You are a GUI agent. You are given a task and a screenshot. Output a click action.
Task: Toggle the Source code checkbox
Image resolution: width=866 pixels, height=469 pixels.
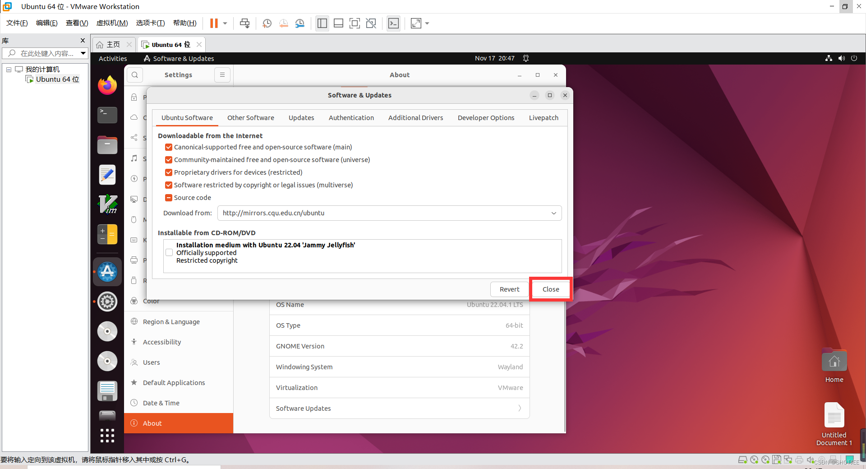169,198
